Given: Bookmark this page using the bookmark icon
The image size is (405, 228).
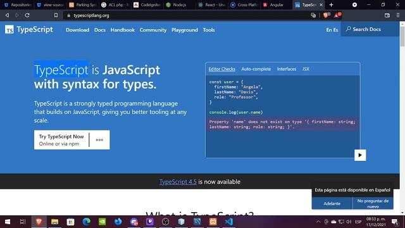Looking at the screenshot, I should [x=56, y=15].
